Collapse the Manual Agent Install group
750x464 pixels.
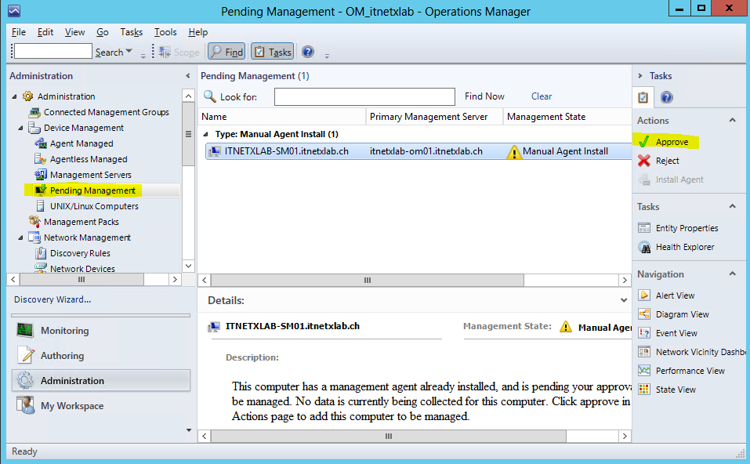(x=206, y=135)
